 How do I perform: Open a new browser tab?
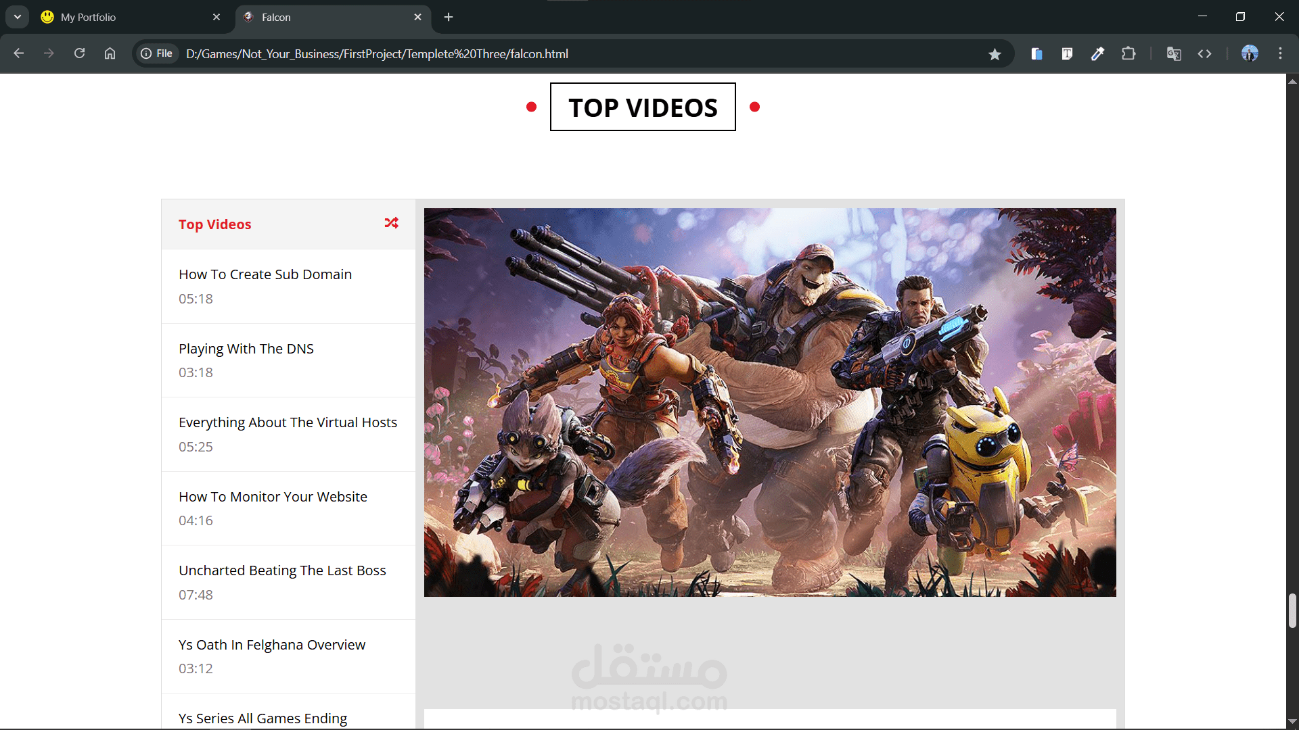click(449, 17)
